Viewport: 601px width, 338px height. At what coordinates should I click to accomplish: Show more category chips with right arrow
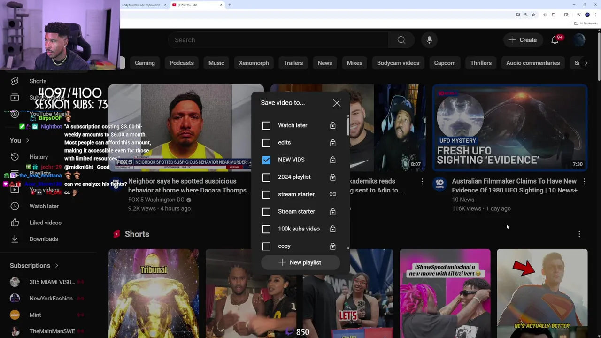pyautogui.click(x=586, y=63)
